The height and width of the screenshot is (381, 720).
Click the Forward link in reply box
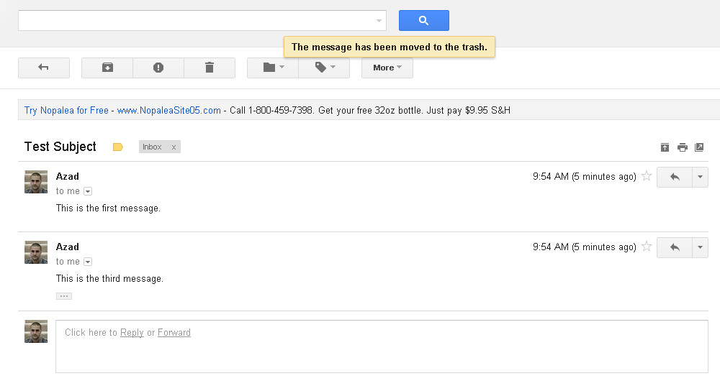[x=174, y=333]
